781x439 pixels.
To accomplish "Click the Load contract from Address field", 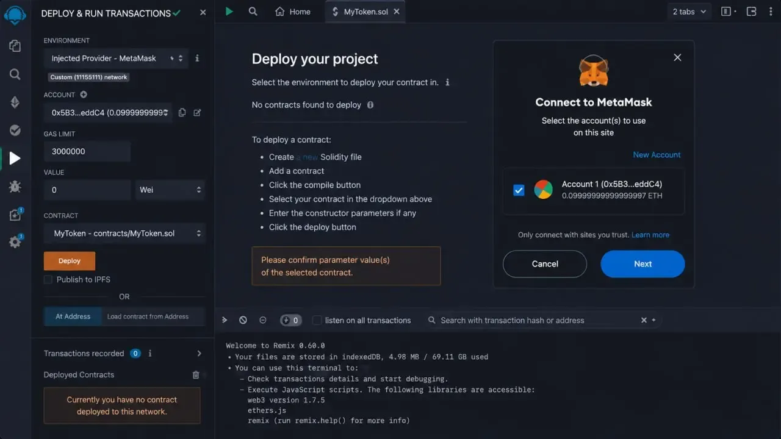I will [153, 316].
